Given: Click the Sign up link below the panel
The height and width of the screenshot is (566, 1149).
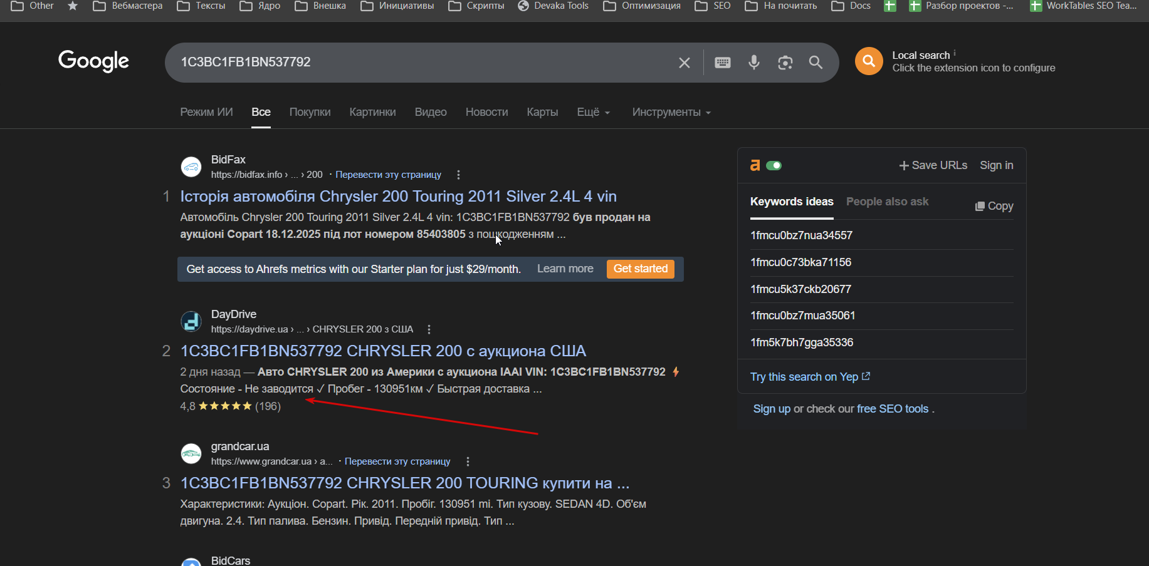Looking at the screenshot, I should [x=772, y=409].
